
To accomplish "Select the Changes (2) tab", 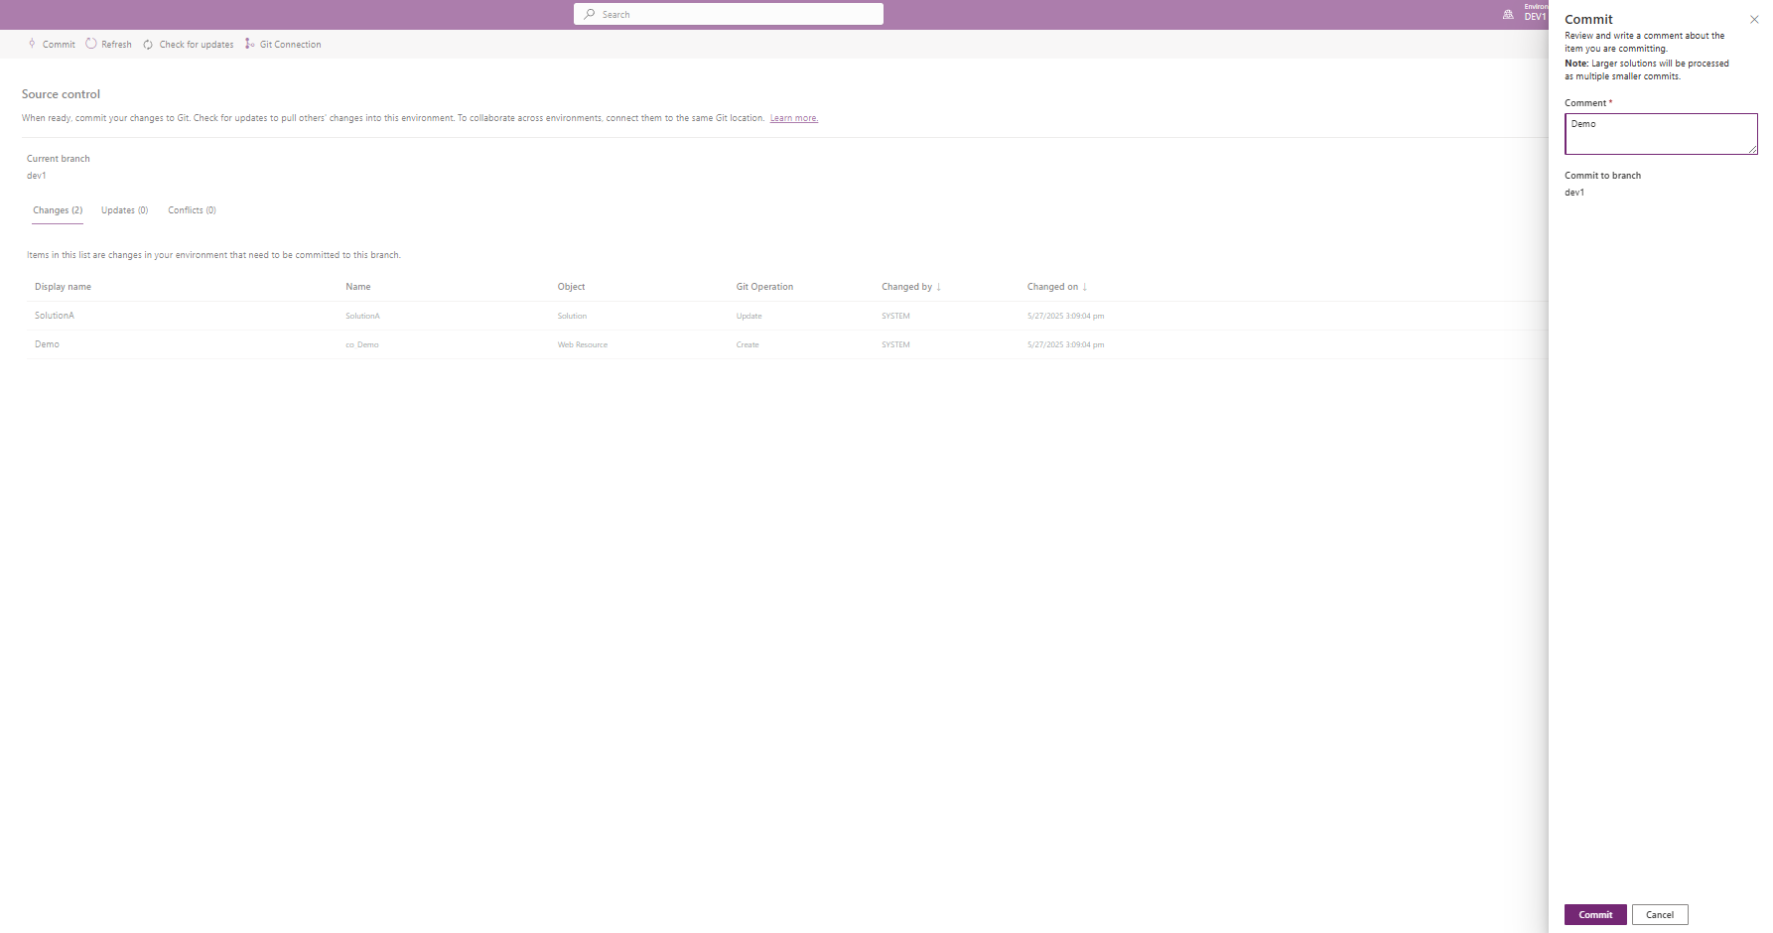I will pyautogui.click(x=58, y=210).
